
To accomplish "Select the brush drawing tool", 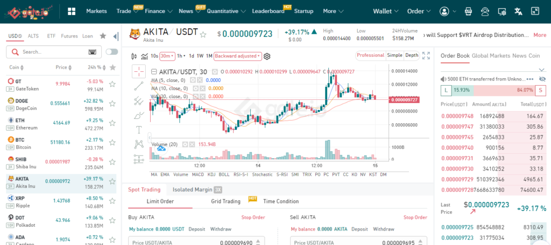I will 139,115.
